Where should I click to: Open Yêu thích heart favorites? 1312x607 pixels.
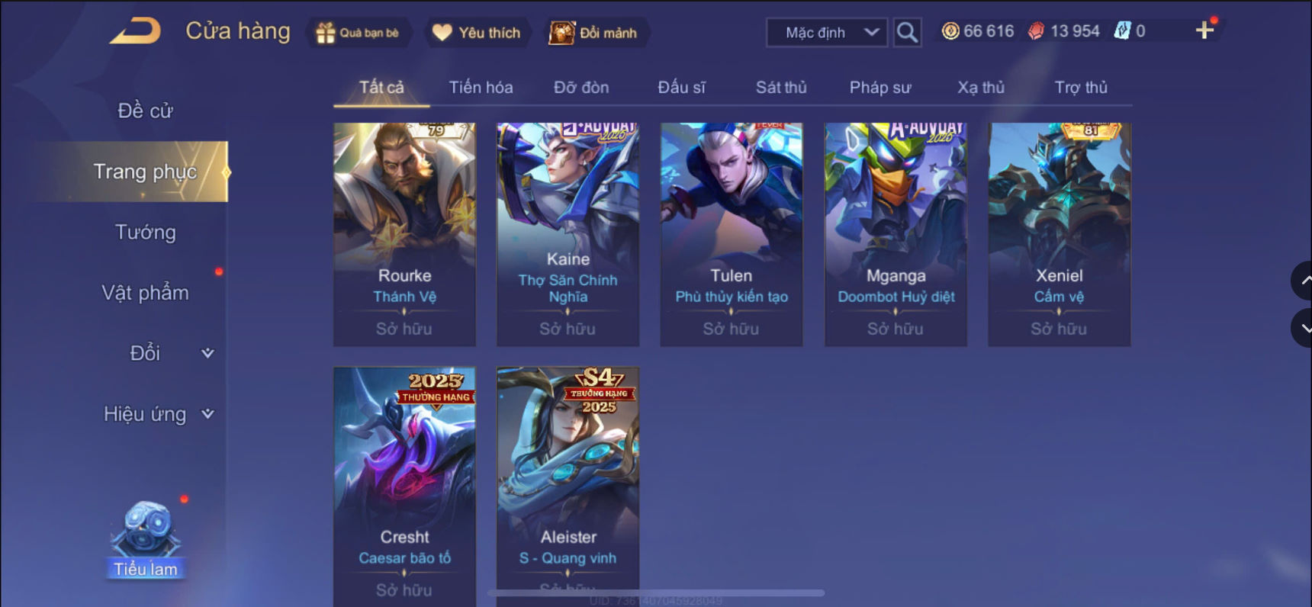point(442,32)
